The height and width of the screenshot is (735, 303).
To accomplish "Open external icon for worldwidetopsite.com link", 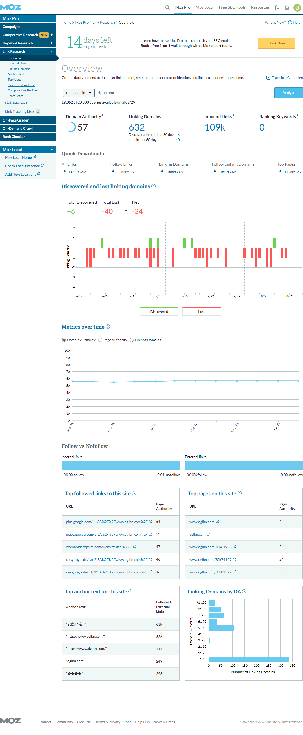I will (x=135, y=547).
